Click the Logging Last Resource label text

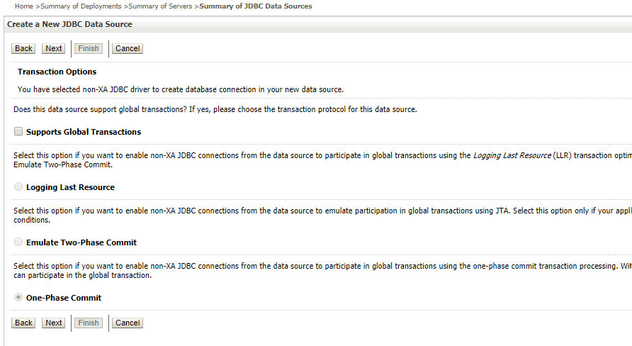[x=70, y=187]
